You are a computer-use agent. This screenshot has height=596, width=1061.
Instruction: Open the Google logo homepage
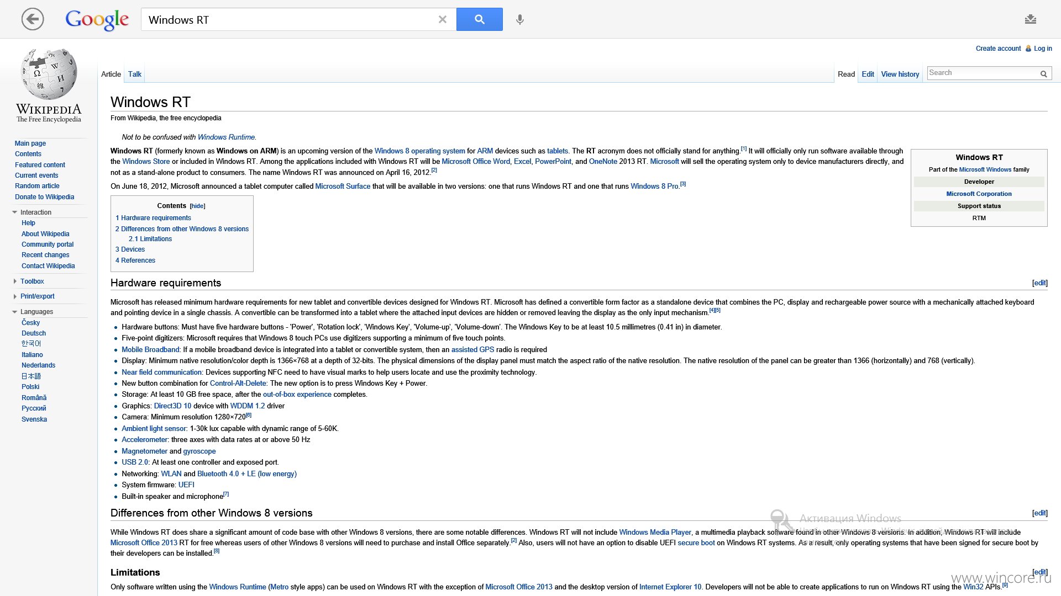tap(97, 20)
